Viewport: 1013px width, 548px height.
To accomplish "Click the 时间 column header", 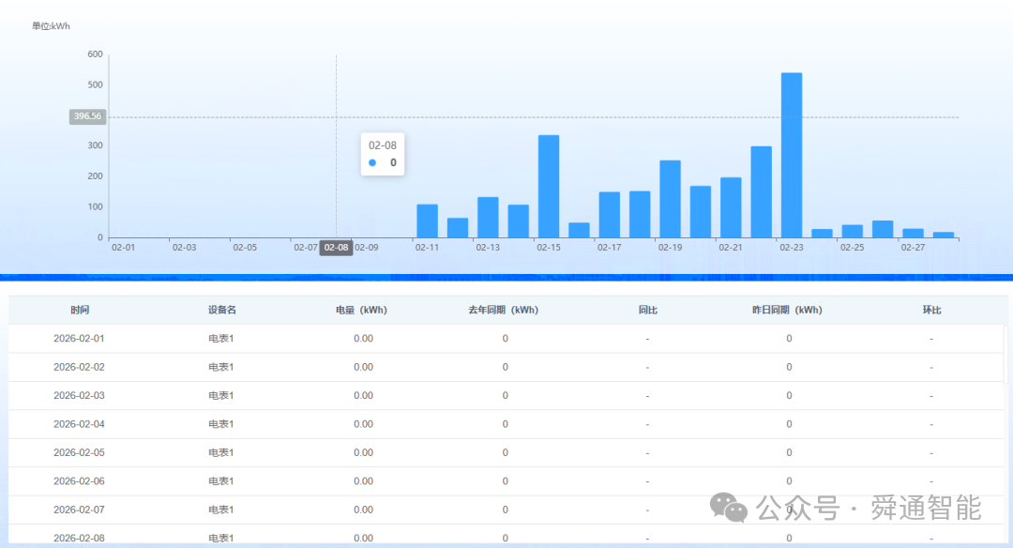I will point(80,310).
